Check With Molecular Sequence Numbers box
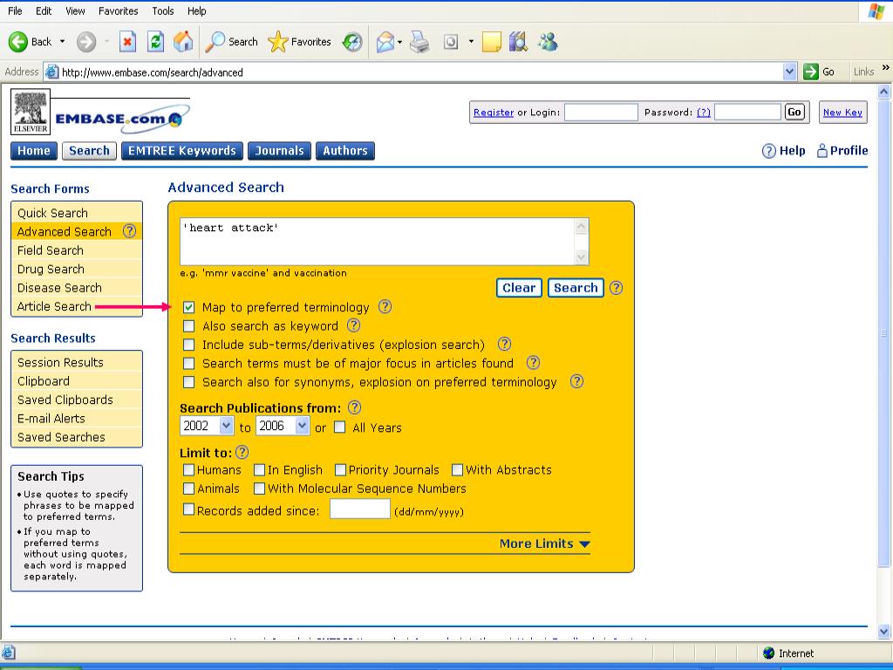 (259, 489)
